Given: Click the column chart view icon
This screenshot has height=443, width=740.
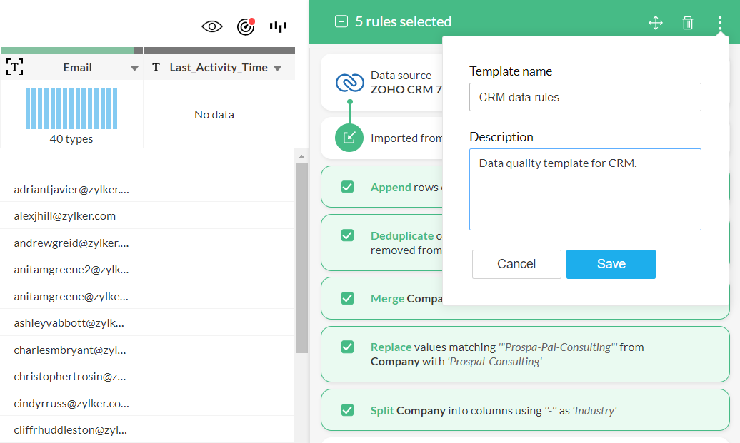Looking at the screenshot, I should (x=278, y=27).
